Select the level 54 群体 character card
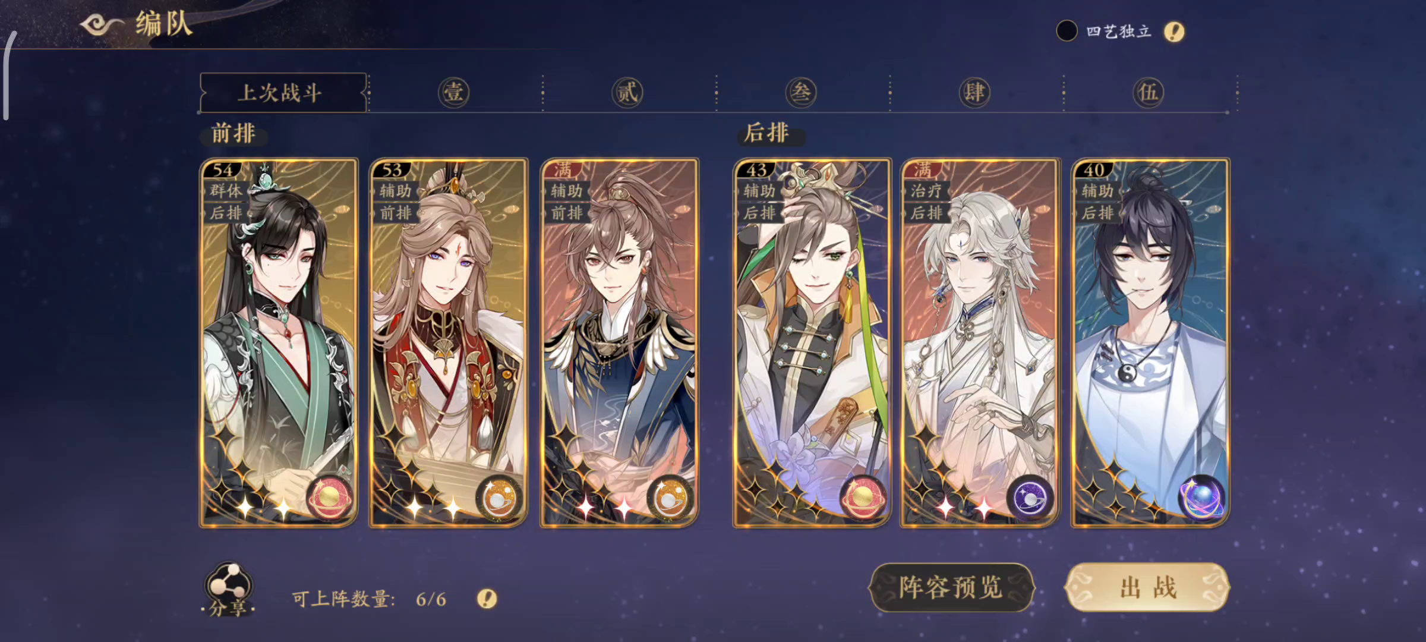 [x=279, y=342]
